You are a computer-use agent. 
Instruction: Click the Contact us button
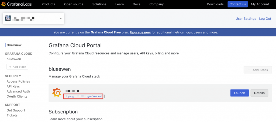(237, 4)
